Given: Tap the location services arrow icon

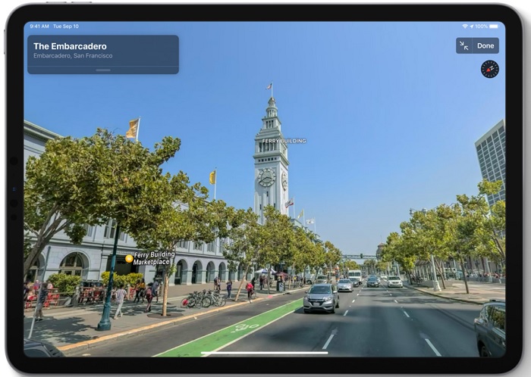Looking at the screenshot, I should (471, 26).
